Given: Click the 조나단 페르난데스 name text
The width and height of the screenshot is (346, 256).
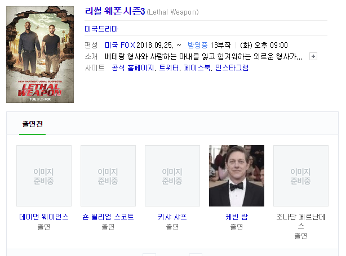Looking at the screenshot, I should click(x=301, y=221).
